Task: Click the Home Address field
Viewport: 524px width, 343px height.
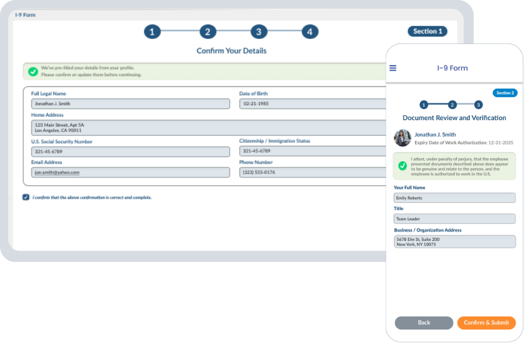Action: point(209,128)
